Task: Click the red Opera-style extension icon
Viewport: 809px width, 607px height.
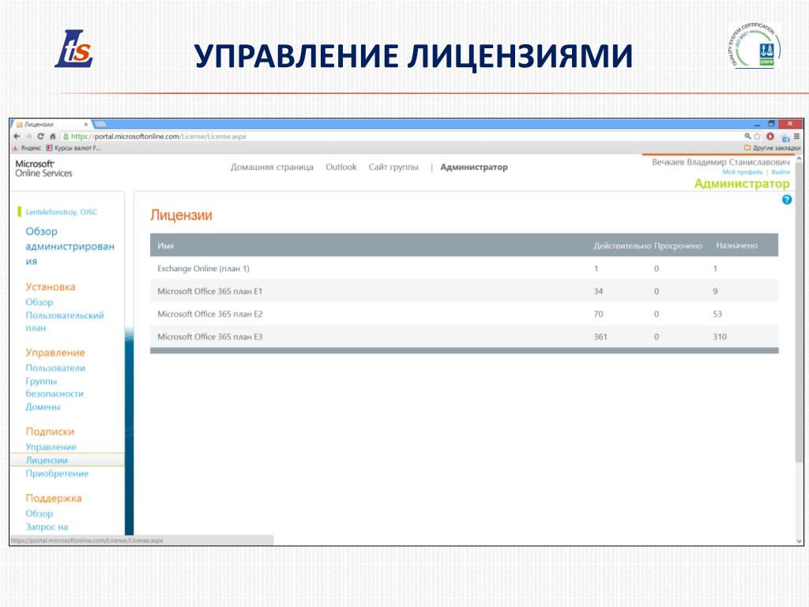Action: [770, 136]
